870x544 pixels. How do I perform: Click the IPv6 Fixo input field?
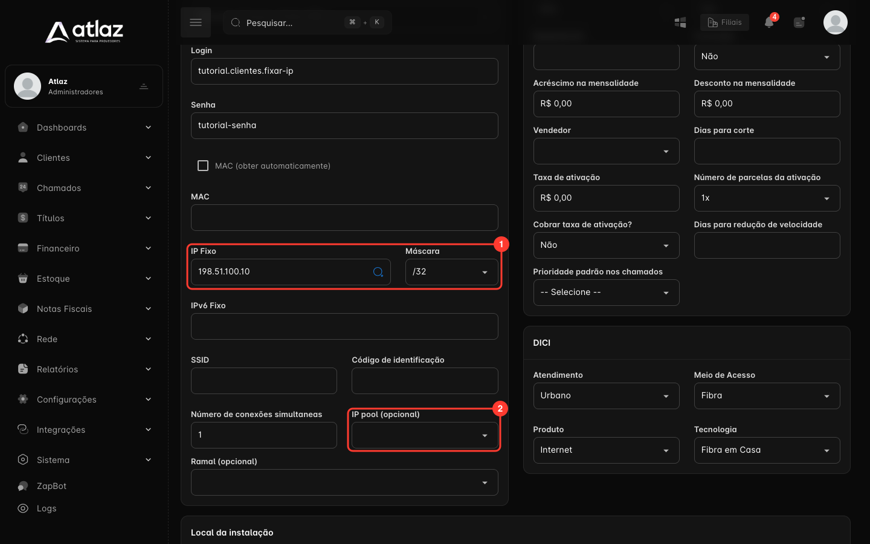[344, 326]
